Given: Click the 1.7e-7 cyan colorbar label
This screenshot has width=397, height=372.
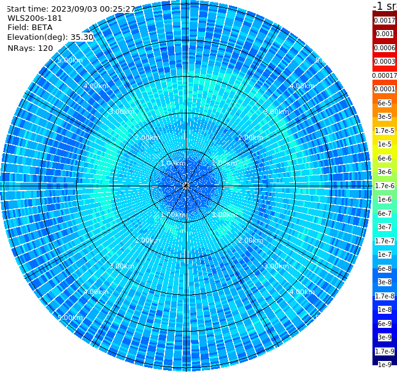Looking at the screenshot, I should pyautogui.click(x=385, y=241).
